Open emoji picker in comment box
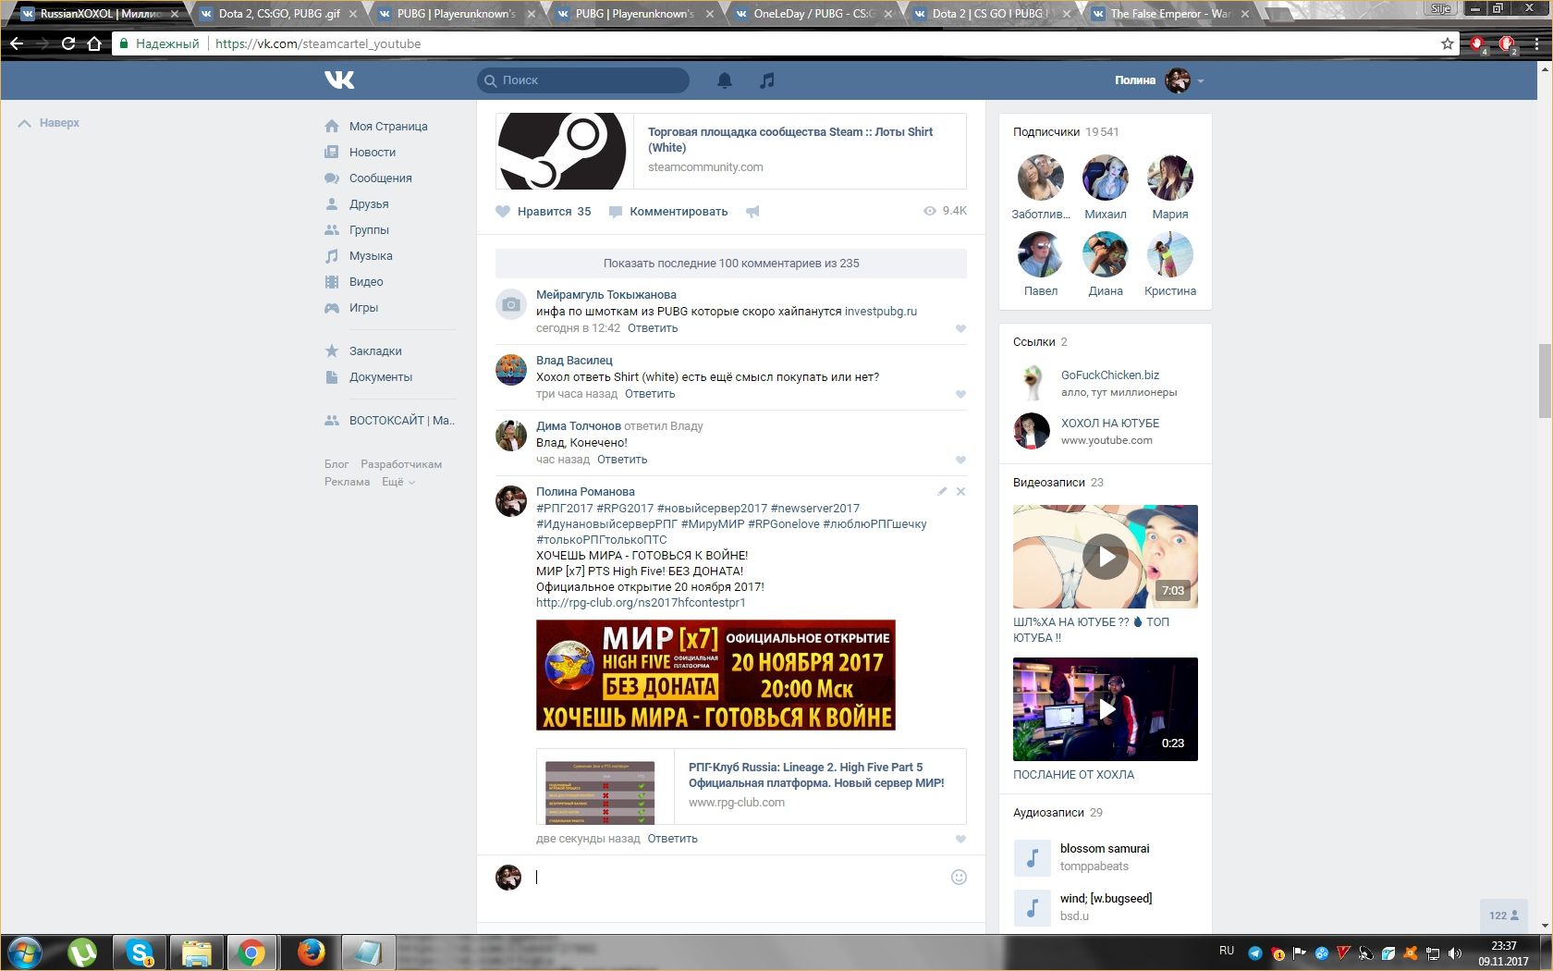Viewport: 1553px width, 971px height. (959, 877)
